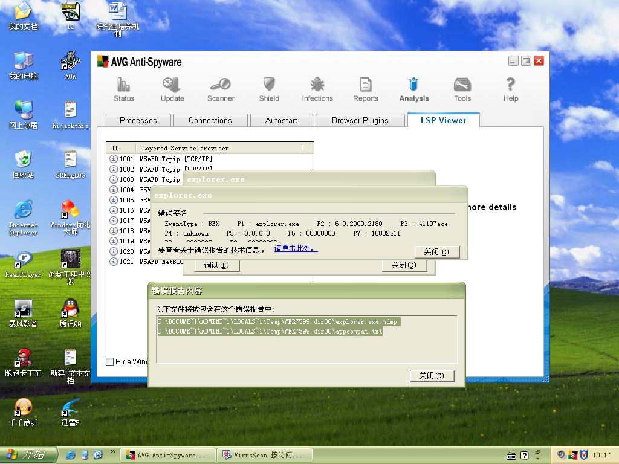Open the Tools section
The width and height of the screenshot is (619, 464).
(x=462, y=89)
